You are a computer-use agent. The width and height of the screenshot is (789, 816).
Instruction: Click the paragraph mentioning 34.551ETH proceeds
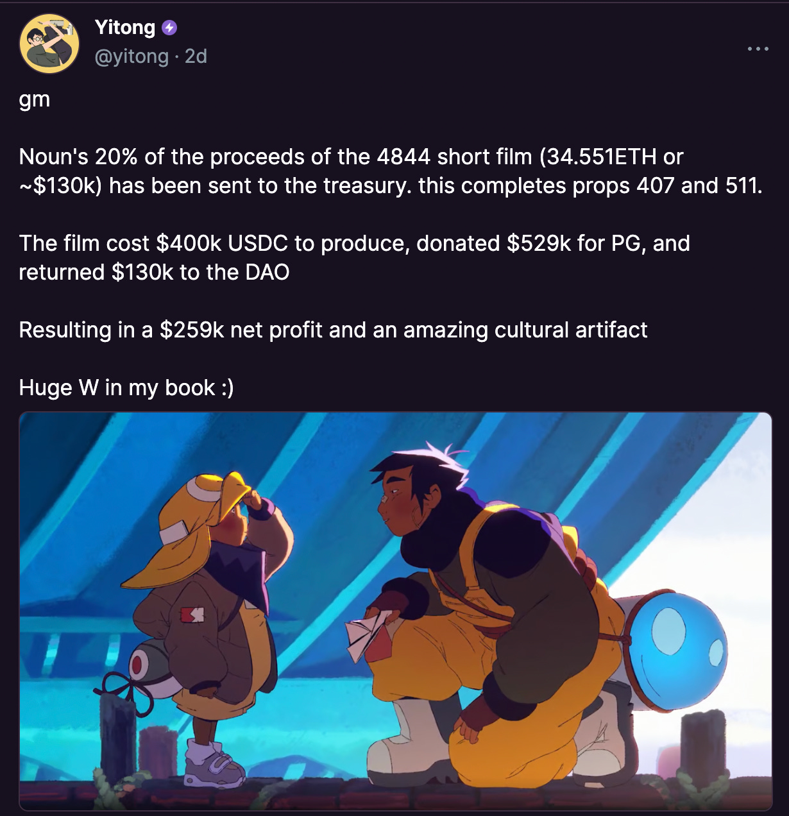[391, 171]
